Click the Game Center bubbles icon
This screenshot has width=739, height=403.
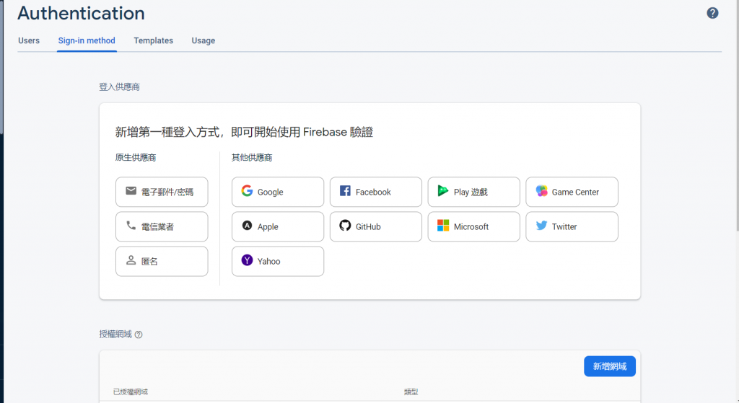[x=541, y=190]
